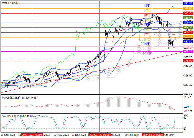Click the #META,Daily chart title
Viewport: 194px width, 138px height.
click(10, 3)
